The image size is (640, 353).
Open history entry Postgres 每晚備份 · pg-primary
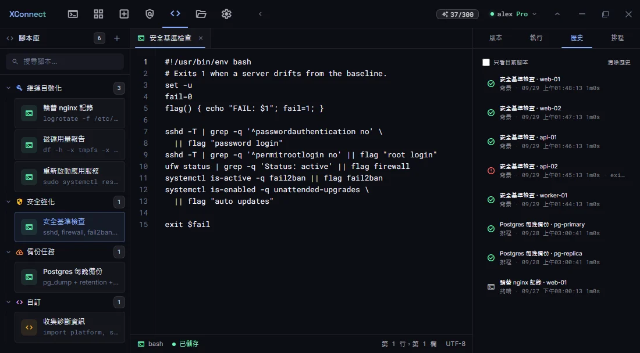[x=557, y=228]
